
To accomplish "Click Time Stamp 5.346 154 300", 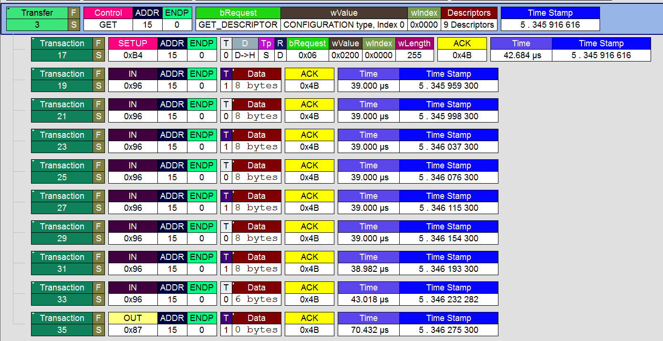I will click(x=449, y=232).
